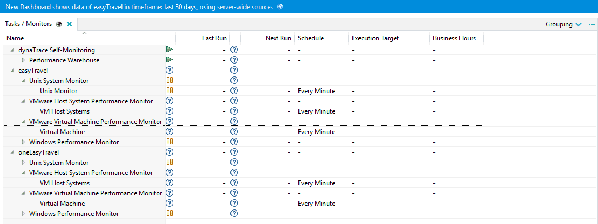The width and height of the screenshot is (598, 224).
Task: Select Virtual Machine label under oneEasyTravel
Action: [62, 204]
